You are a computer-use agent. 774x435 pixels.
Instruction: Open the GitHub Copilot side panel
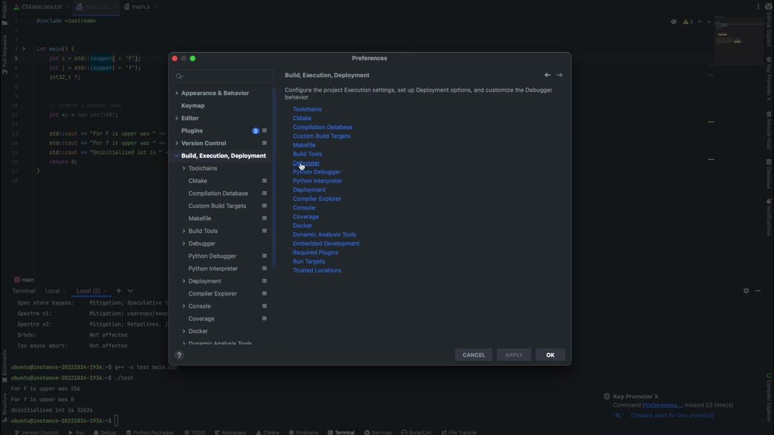coord(769,30)
